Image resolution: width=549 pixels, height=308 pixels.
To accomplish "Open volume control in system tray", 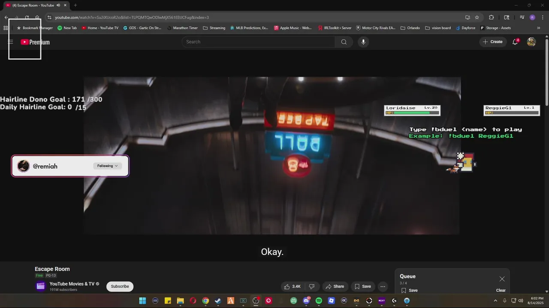I will 521,301.
